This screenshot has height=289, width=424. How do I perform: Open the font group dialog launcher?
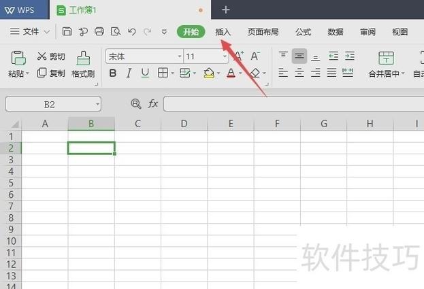267,84
